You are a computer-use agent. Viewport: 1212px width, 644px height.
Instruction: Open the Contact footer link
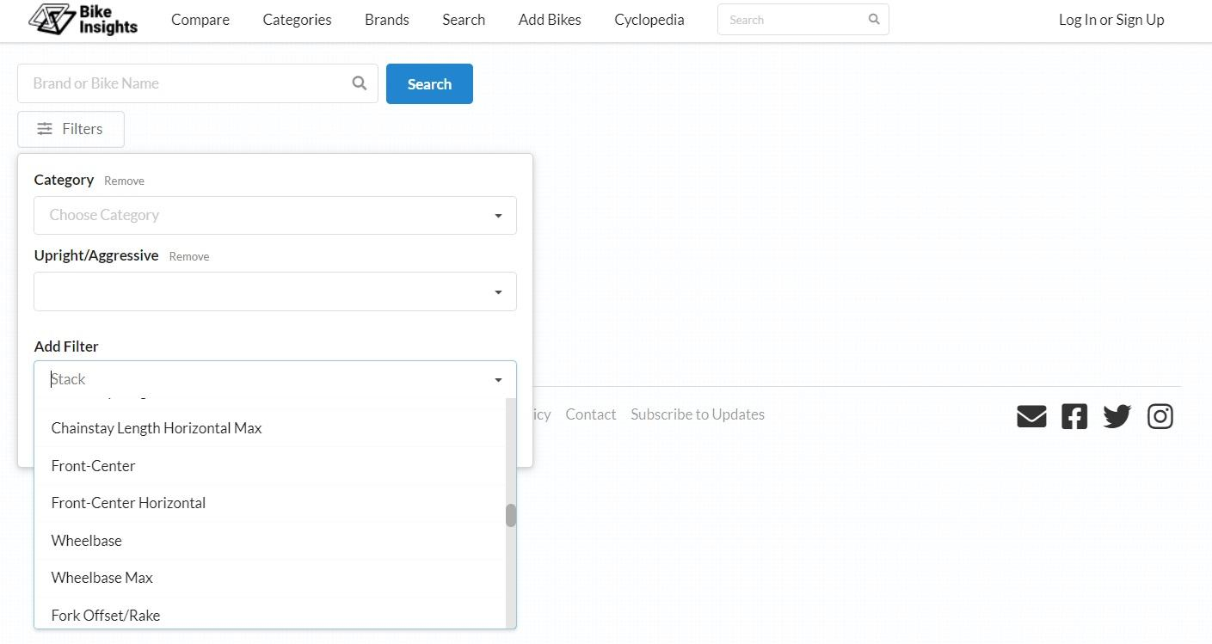tap(591, 414)
